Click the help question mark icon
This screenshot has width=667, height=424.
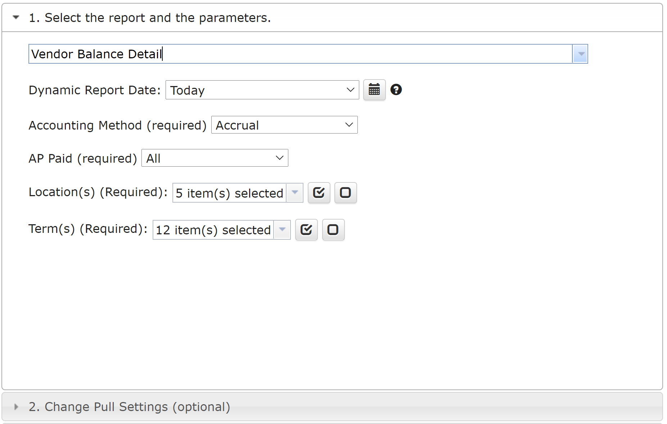pyautogui.click(x=396, y=90)
